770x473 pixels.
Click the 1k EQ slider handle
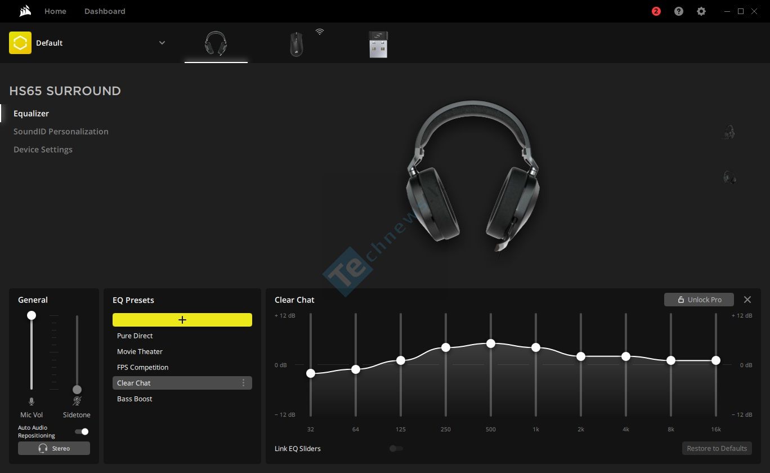(536, 347)
